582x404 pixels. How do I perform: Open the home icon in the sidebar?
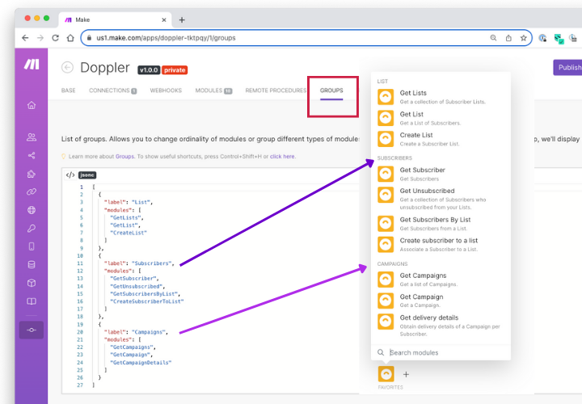[32, 105]
